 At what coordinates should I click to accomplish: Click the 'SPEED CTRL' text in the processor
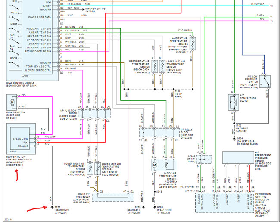[20, 139]
